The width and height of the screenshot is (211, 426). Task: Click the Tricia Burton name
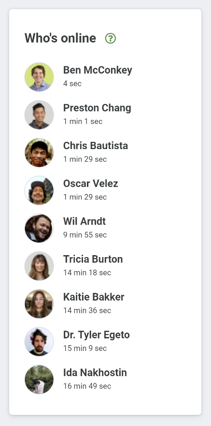coord(93,259)
